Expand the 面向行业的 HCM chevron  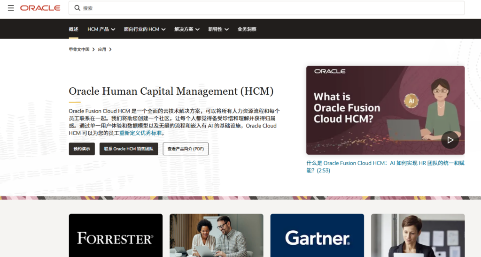[163, 30]
